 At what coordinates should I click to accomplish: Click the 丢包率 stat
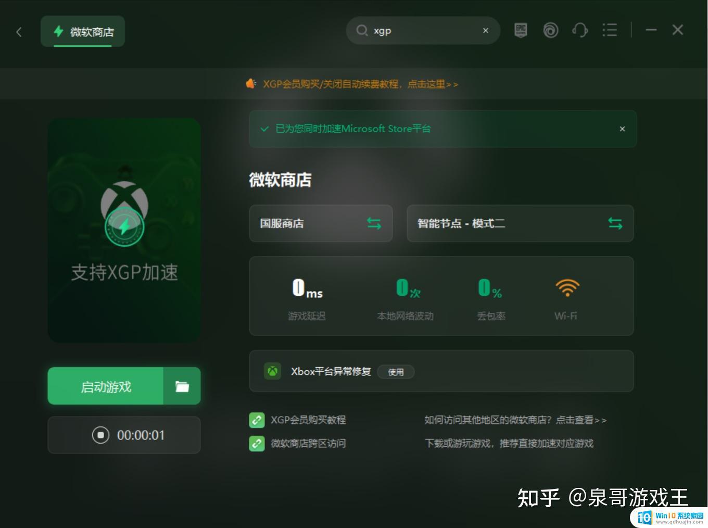(x=491, y=299)
